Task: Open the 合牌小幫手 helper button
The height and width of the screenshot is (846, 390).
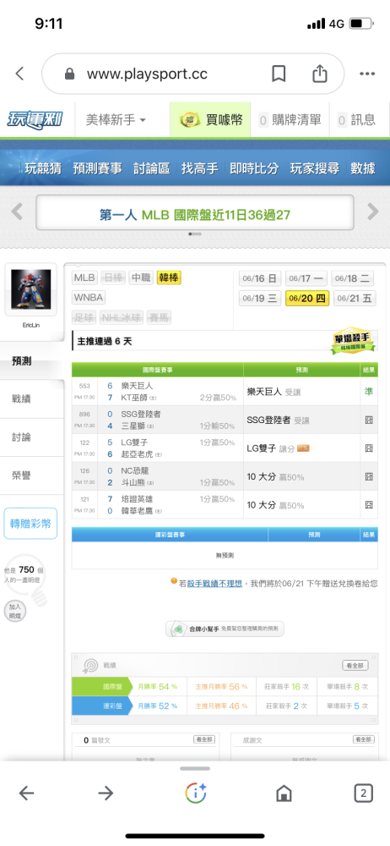Action: tap(225, 629)
